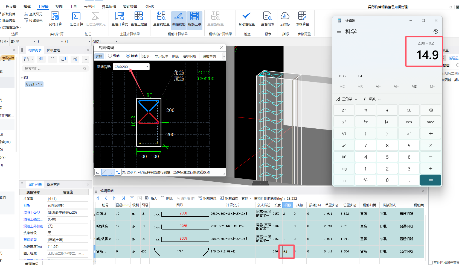
Task: Click move-row-up icon in 编辑钢筋 toolbar
Action: (x=132, y=198)
